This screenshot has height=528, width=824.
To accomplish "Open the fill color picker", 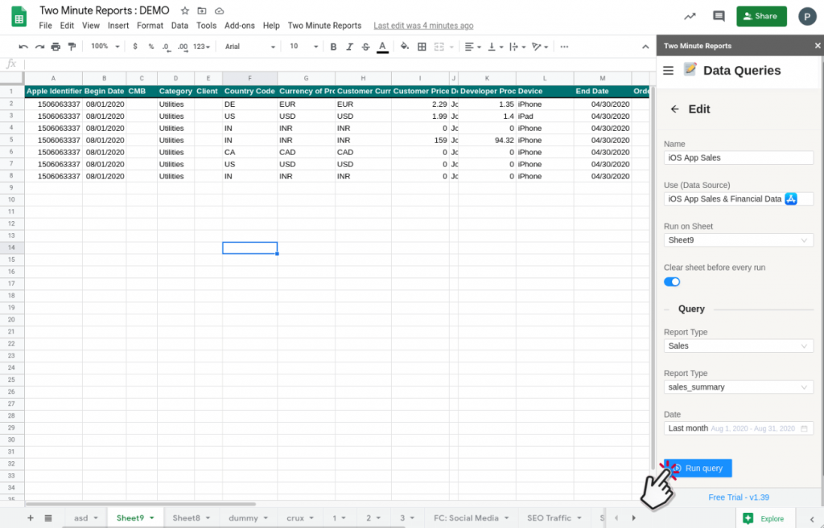I will coord(404,47).
